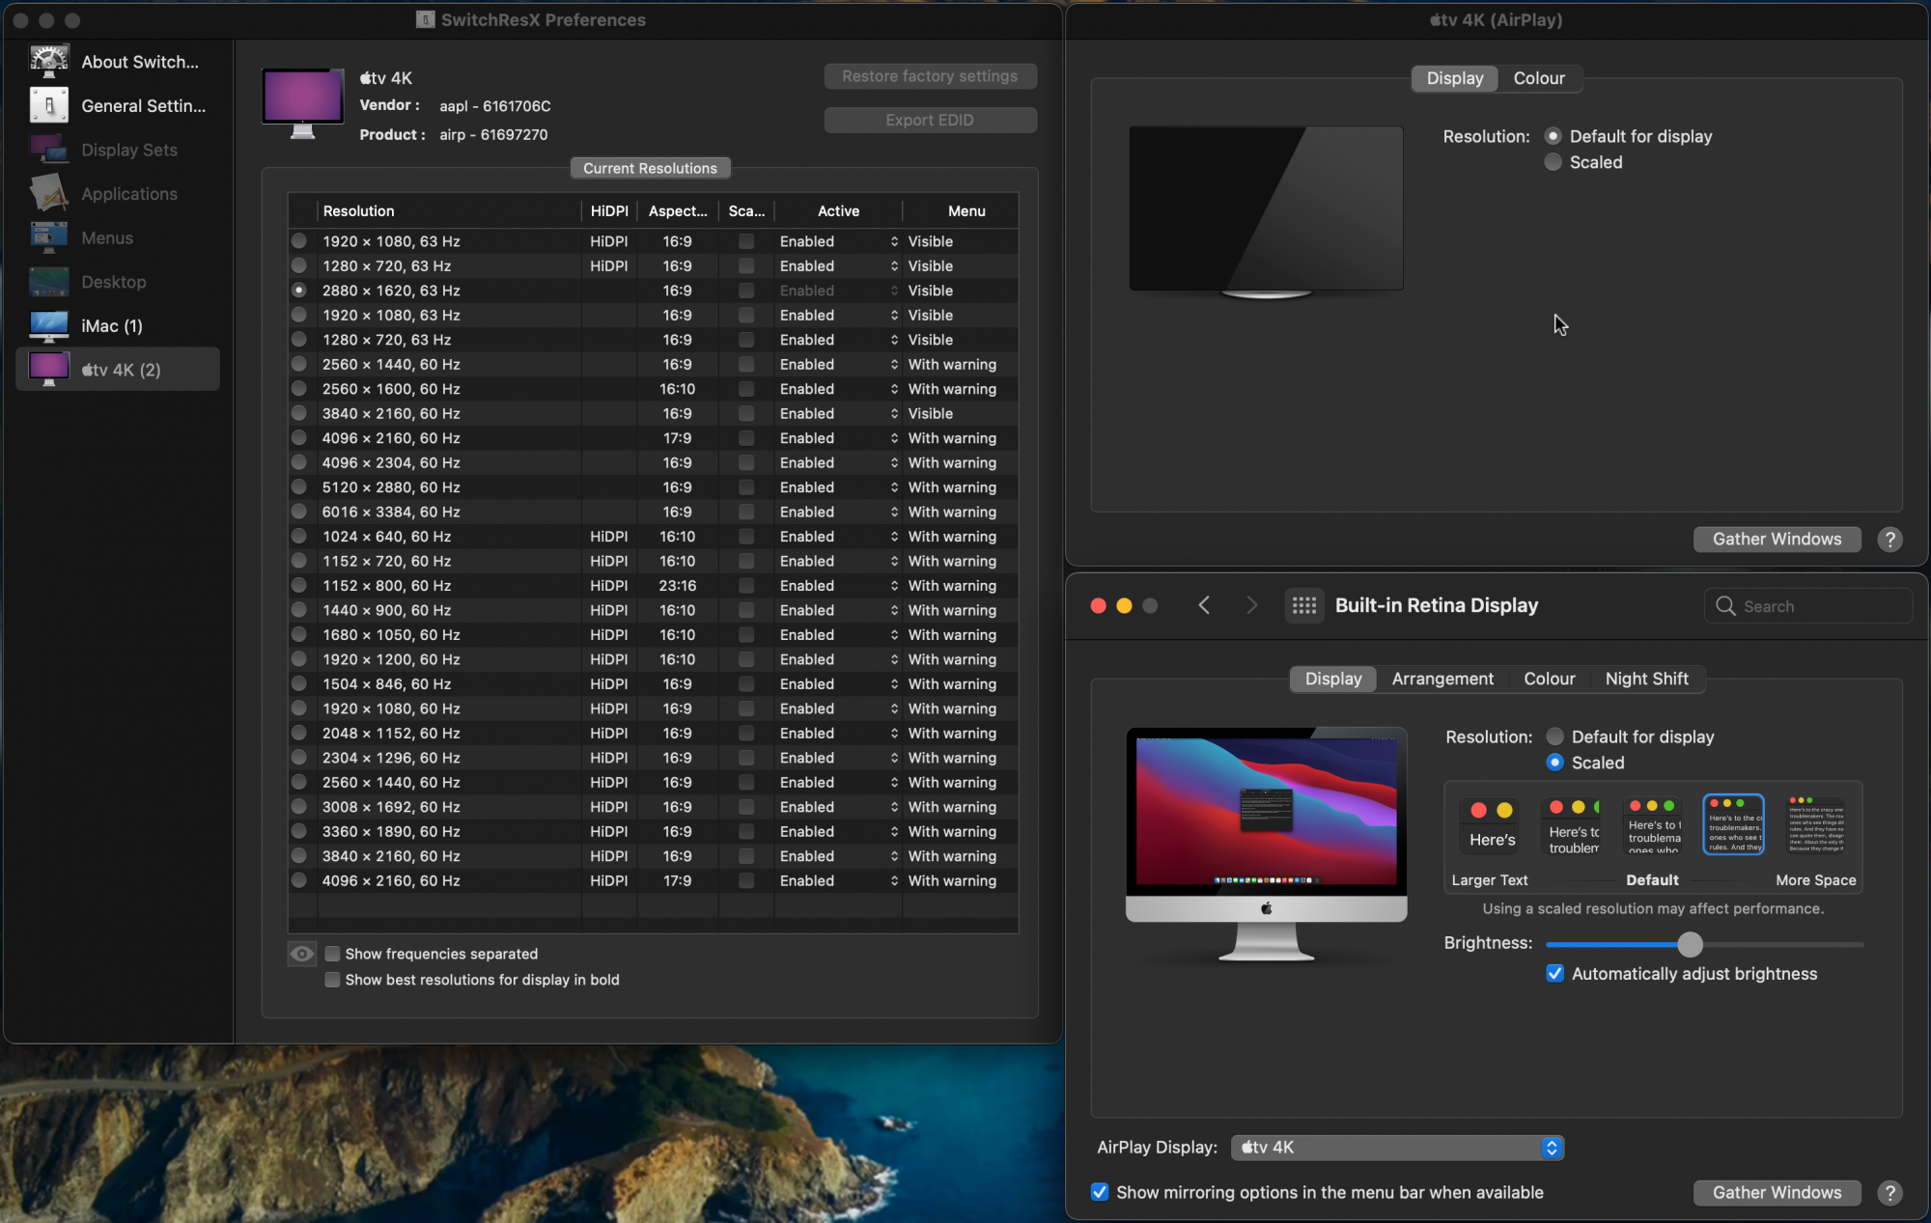Viewport: 1931px width, 1223px height.
Task: Open About SwitchResX sidebar icon
Action: 49,62
